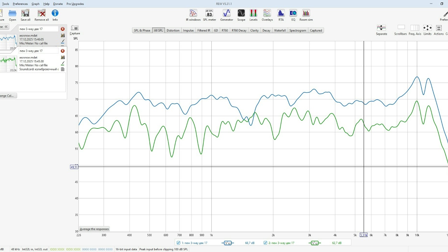Toggle graph Scrollbars
This screenshot has height=252, width=448.
pos(401,30)
